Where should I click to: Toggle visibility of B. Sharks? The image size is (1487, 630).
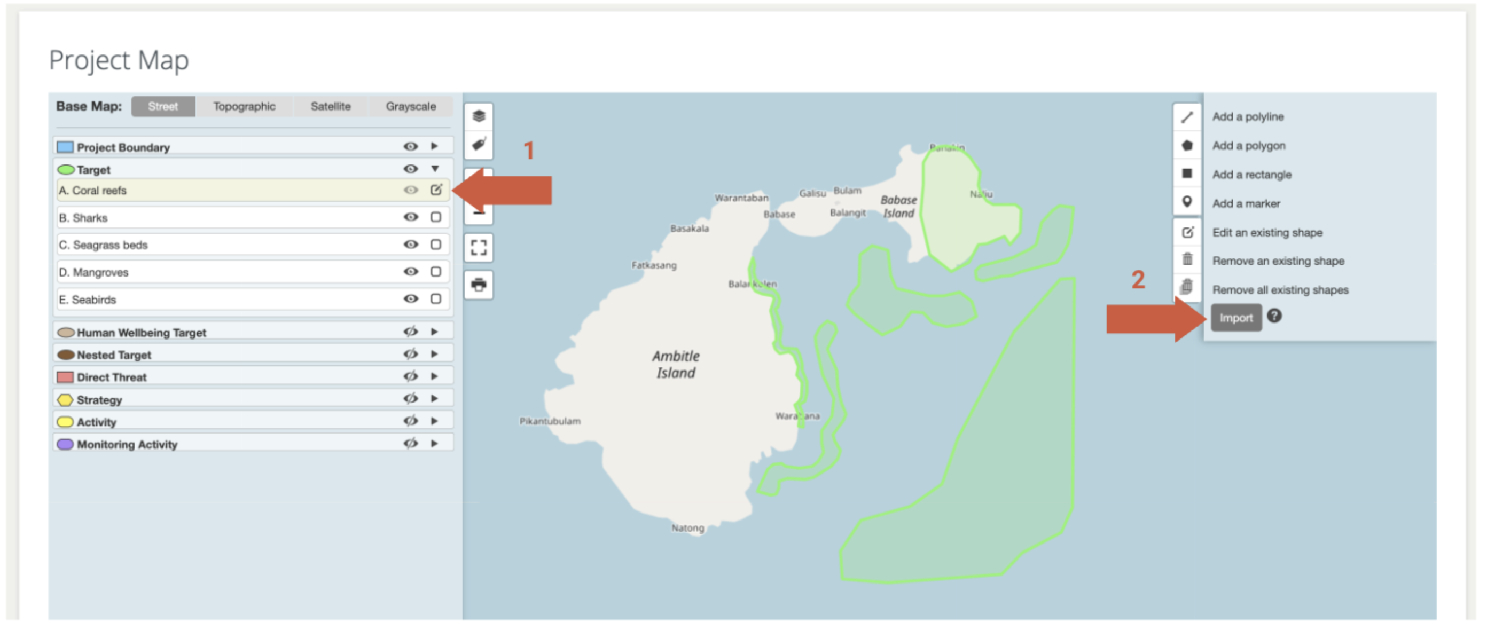point(410,217)
